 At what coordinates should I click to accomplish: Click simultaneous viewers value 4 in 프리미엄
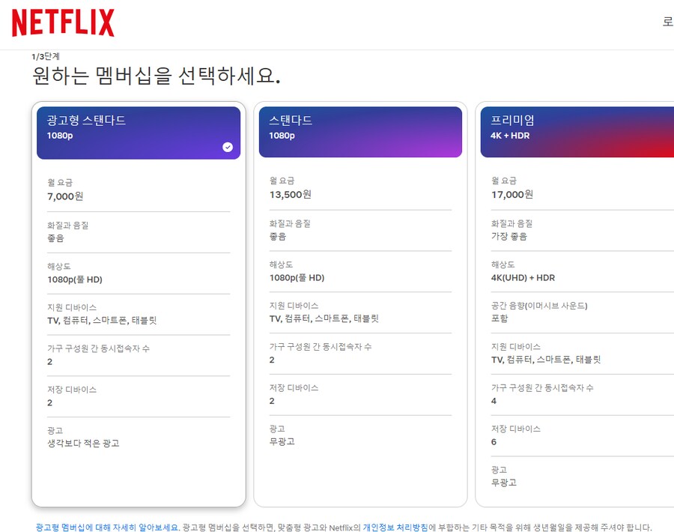[494, 401]
